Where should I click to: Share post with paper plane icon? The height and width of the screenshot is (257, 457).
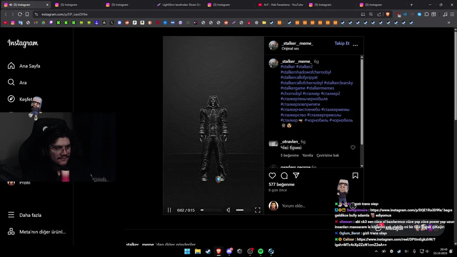[x=296, y=176]
